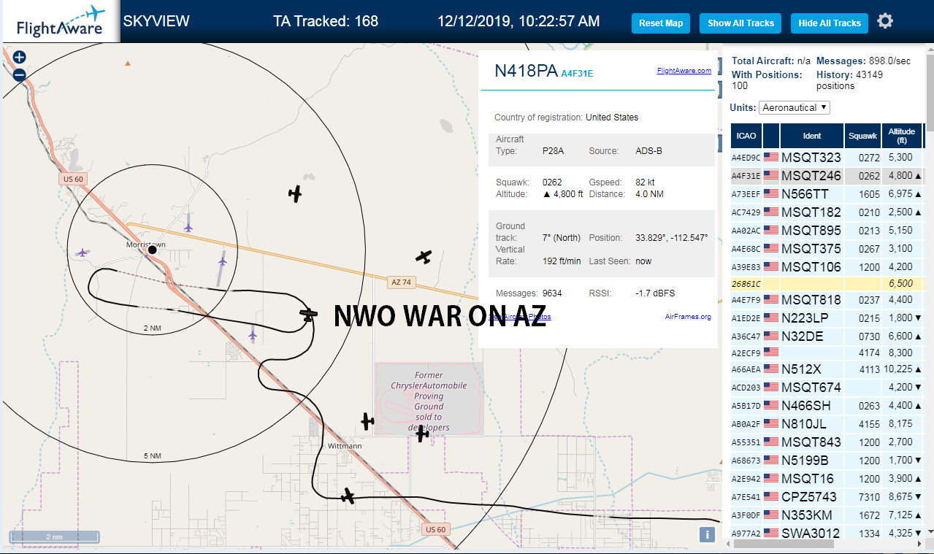Image resolution: width=934 pixels, height=554 pixels.
Task: Sort the table by the Altitude (ft) header
Action: [902, 136]
